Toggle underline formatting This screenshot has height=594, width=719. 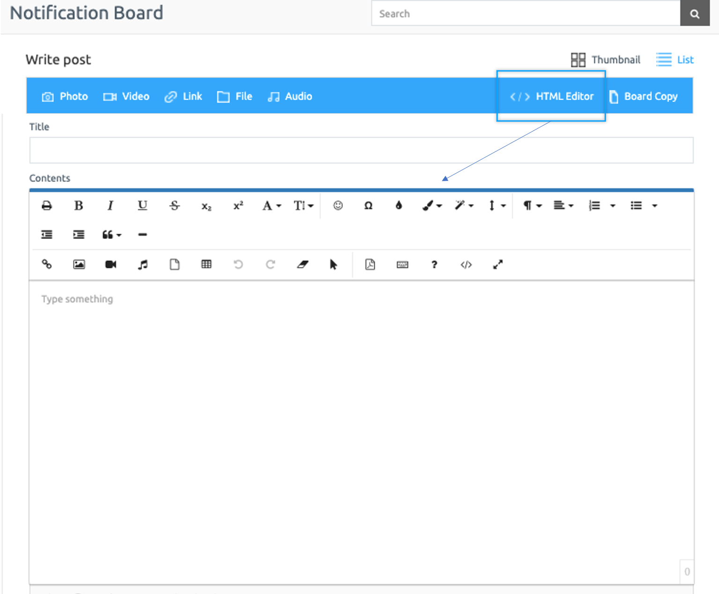pyautogui.click(x=142, y=206)
